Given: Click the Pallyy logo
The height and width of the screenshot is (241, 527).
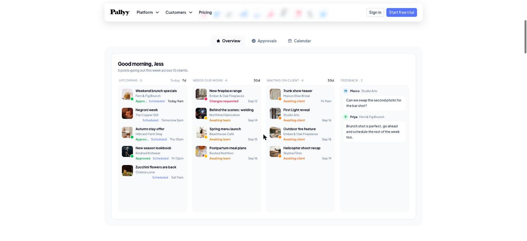Looking at the screenshot, I should tap(120, 12).
